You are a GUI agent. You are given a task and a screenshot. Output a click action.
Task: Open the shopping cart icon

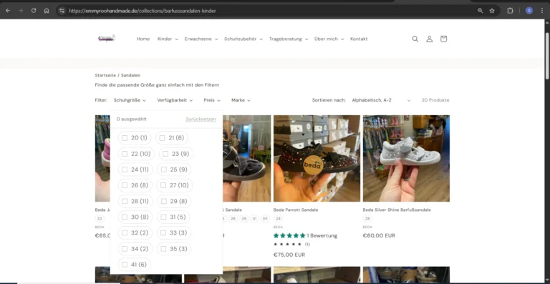[443, 39]
